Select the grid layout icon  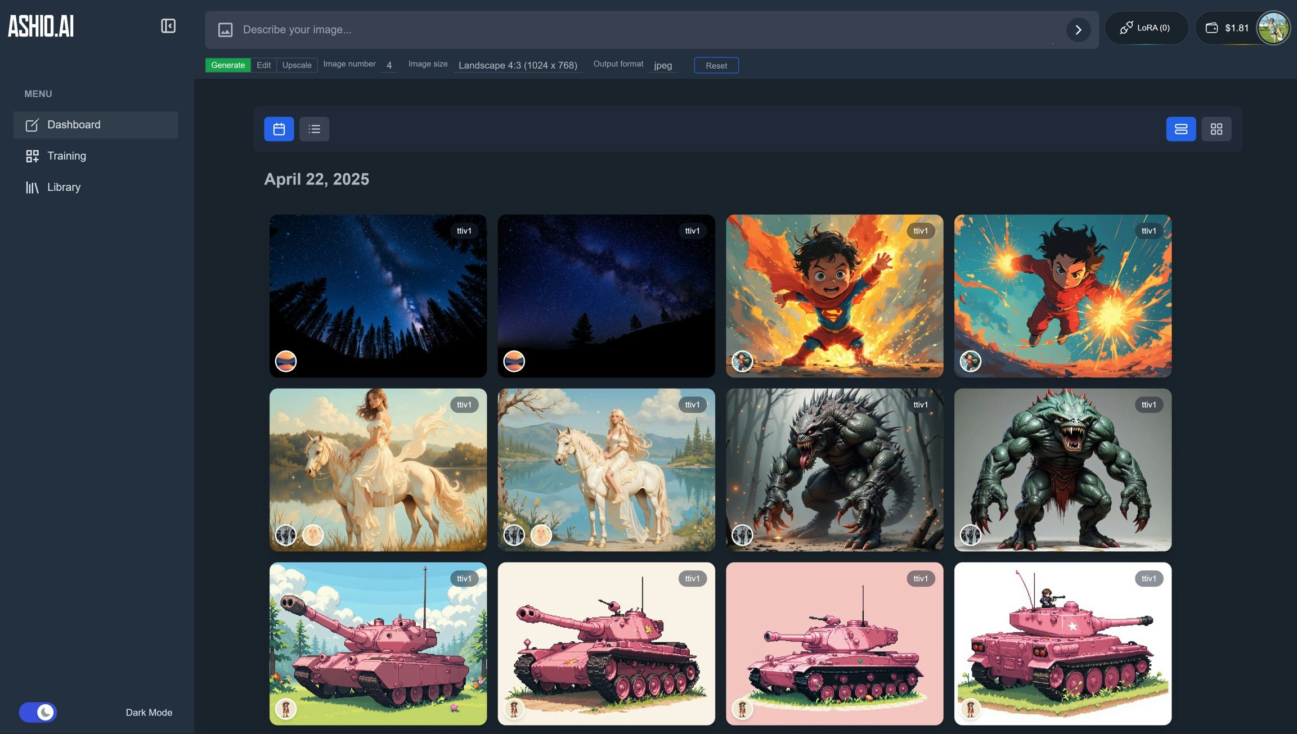[x=1216, y=129]
